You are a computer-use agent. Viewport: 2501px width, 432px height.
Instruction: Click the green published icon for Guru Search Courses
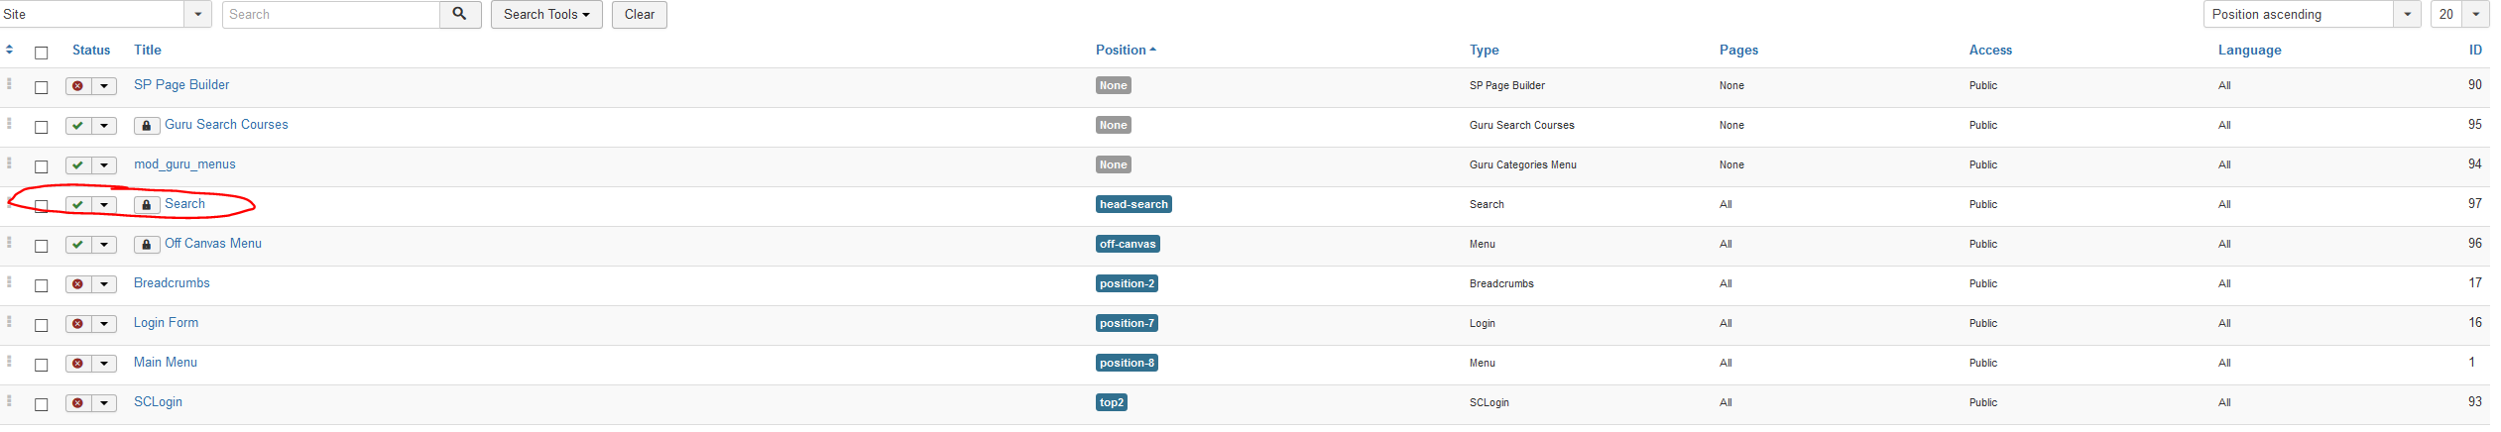coord(78,126)
